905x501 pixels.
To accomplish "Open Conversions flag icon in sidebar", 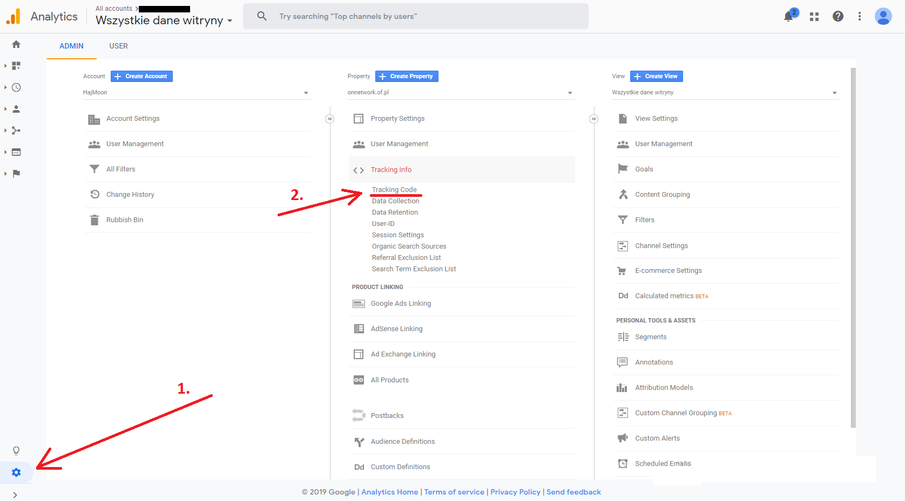I will tap(16, 174).
